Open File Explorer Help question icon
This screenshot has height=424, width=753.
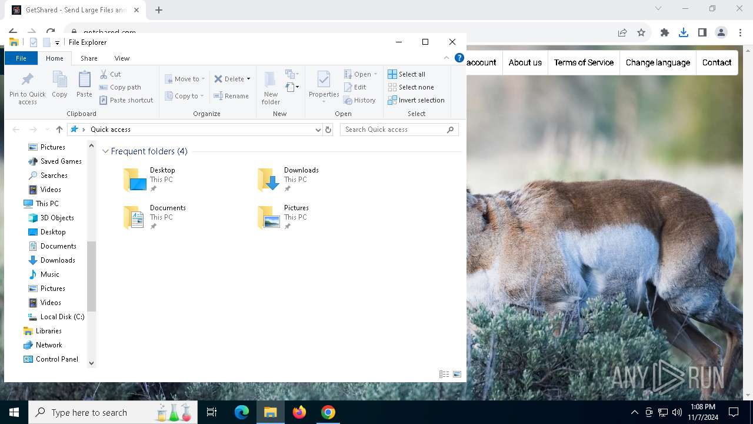coord(459,58)
